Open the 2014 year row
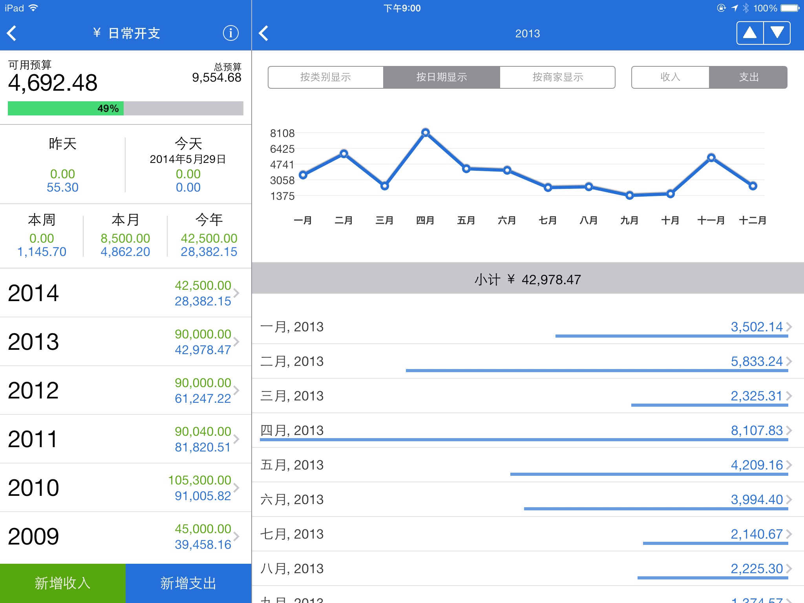Viewport: 804px width, 603px height. [x=126, y=293]
